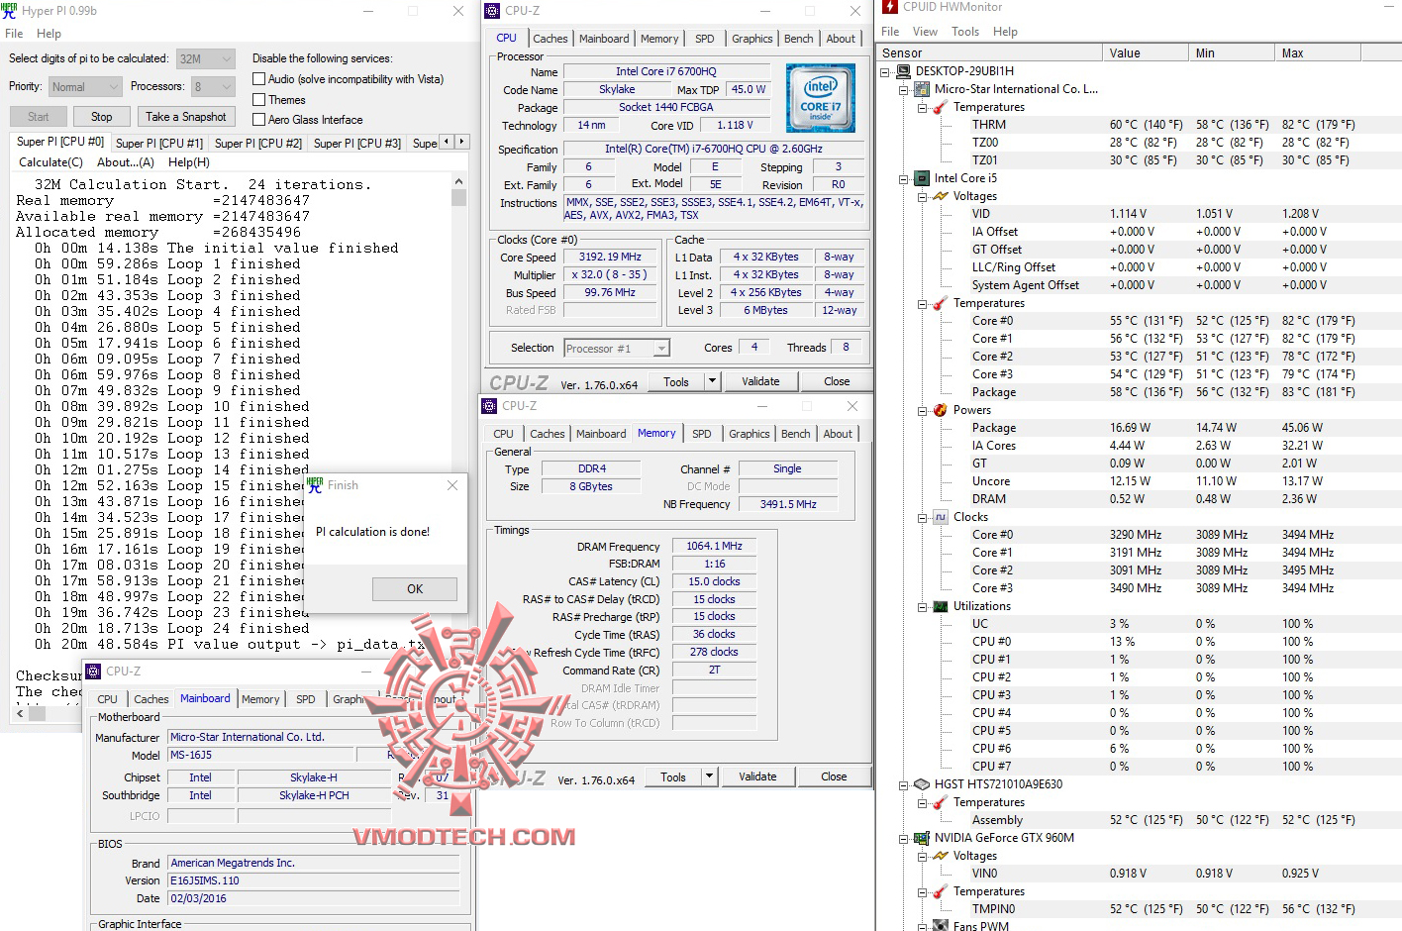Enable the Themes checkbox

coord(260,99)
